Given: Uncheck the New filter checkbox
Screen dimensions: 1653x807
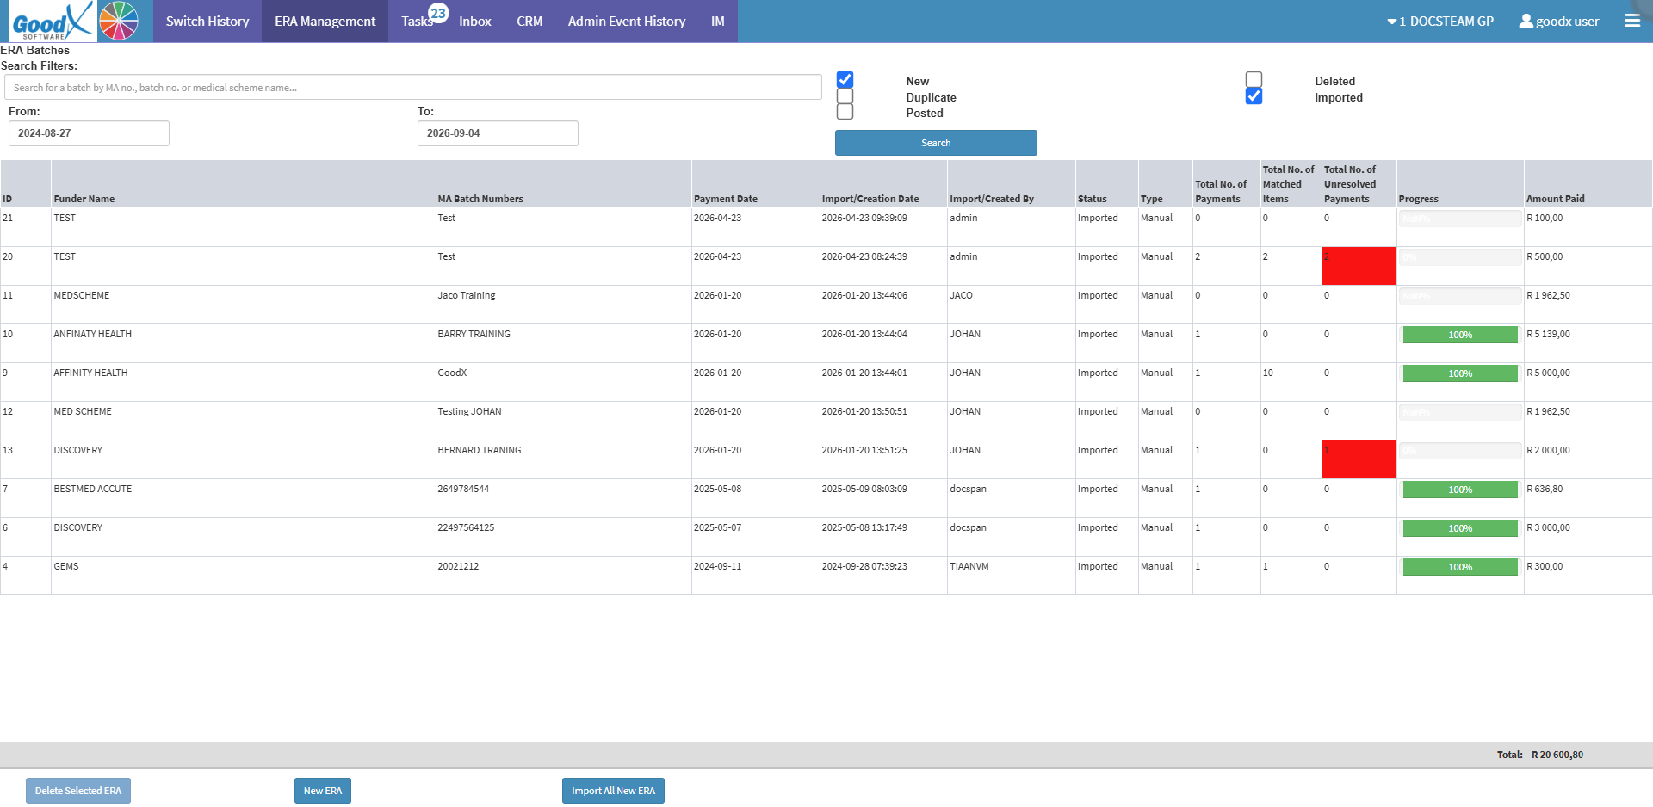Looking at the screenshot, I should coord(845,80).
